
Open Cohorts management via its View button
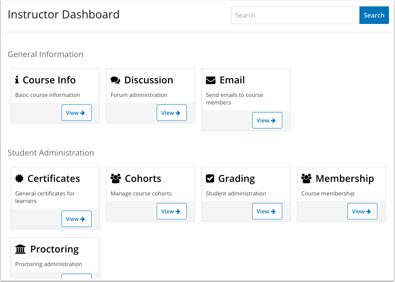172,211
